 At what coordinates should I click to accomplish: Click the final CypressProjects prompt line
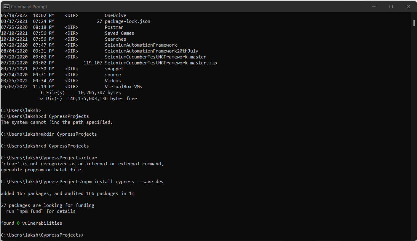(x=42, y=235)
